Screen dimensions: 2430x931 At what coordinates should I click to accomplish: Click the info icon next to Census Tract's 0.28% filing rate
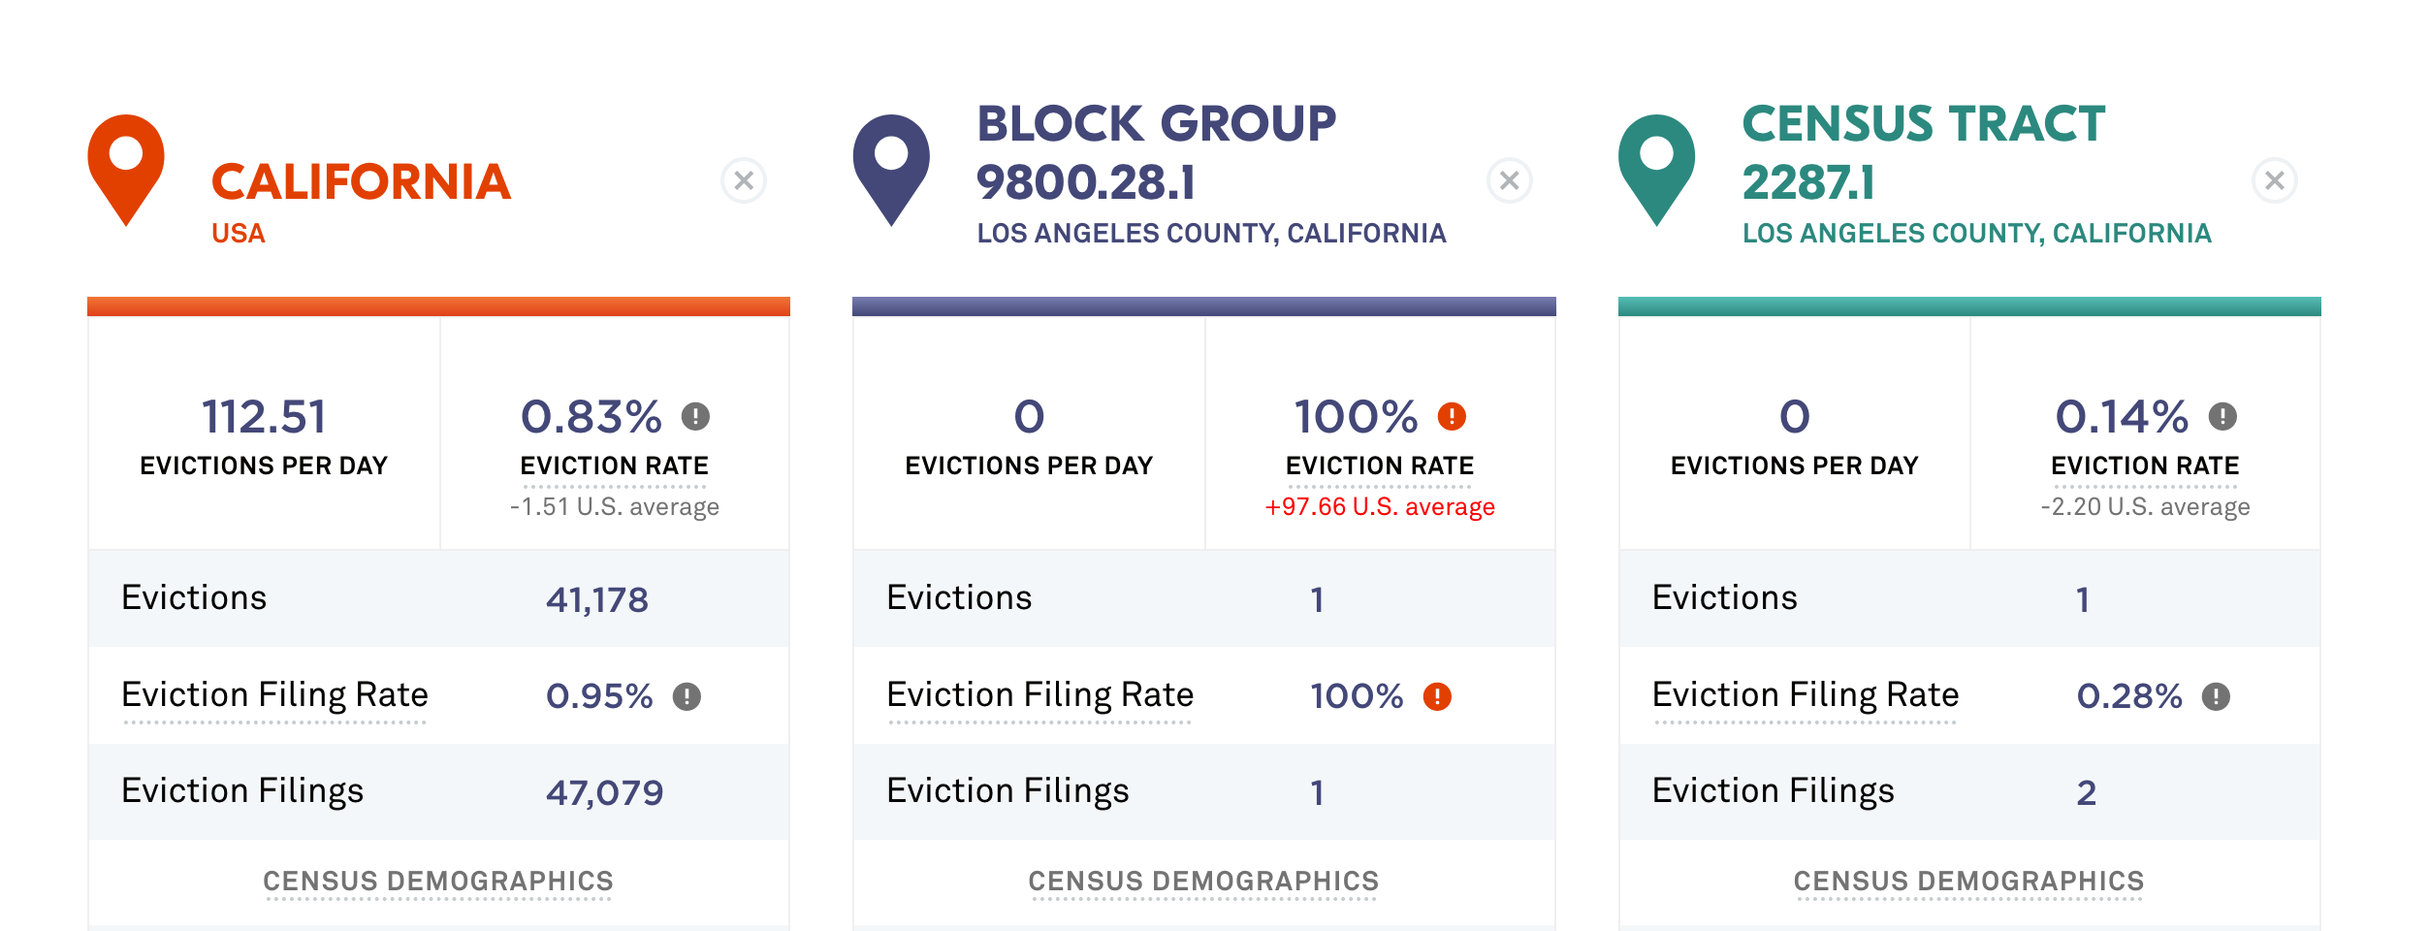pyautogui.click(x=2215, y=695)
